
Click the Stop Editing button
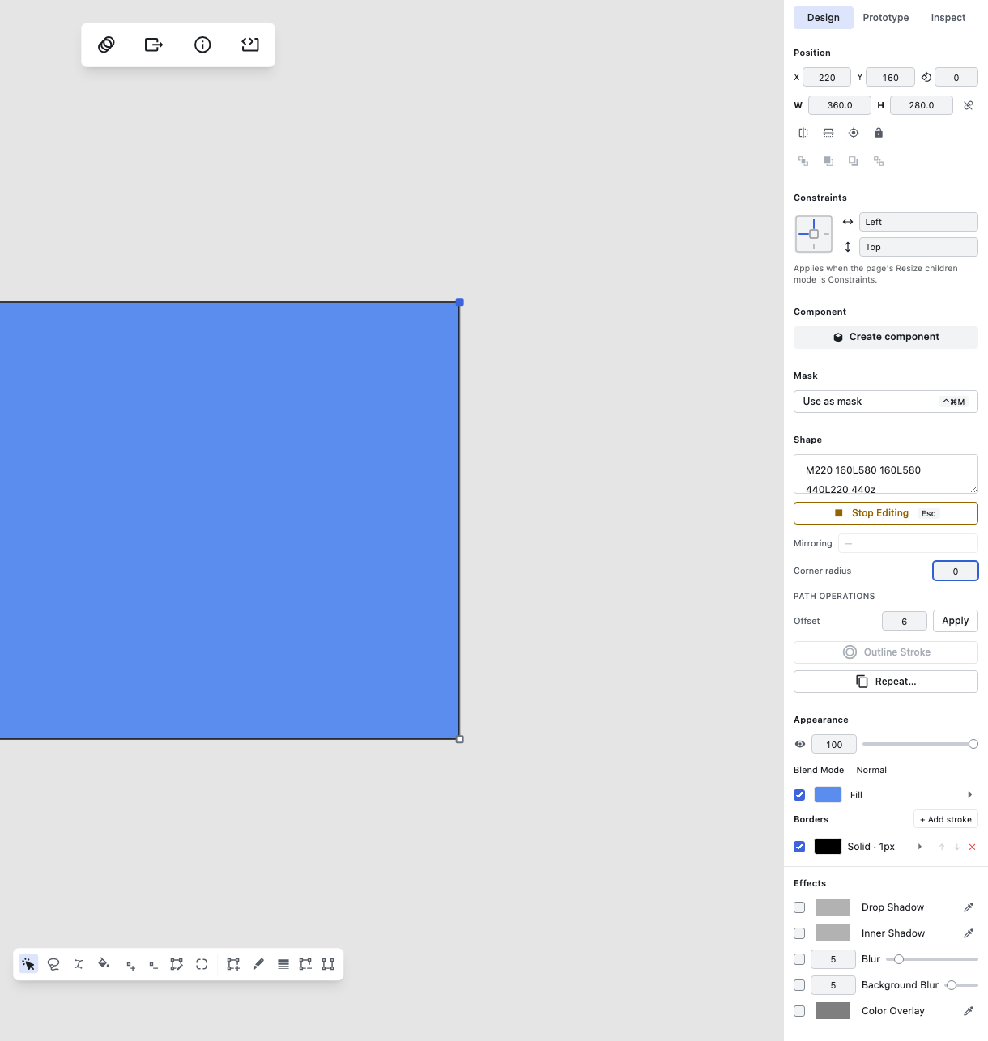pos(886,513)
